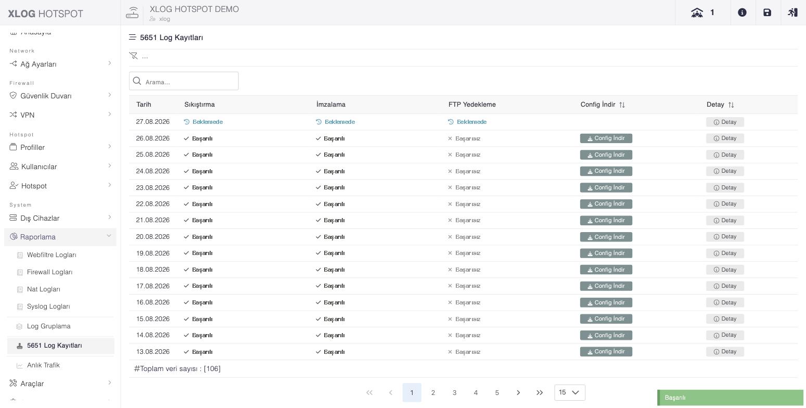806x408 pixels.
Task: Toggle the hamburger menu beside 5651 Log Kayıtları
Action: (133, 37)
